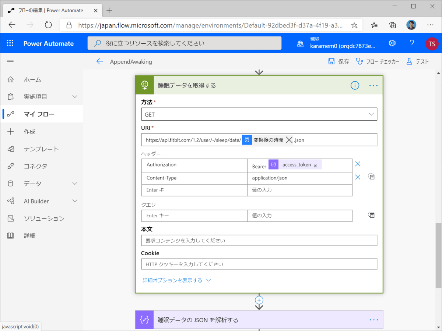
Task: Click the empty header Enter キー field
Action: [194, 190]
